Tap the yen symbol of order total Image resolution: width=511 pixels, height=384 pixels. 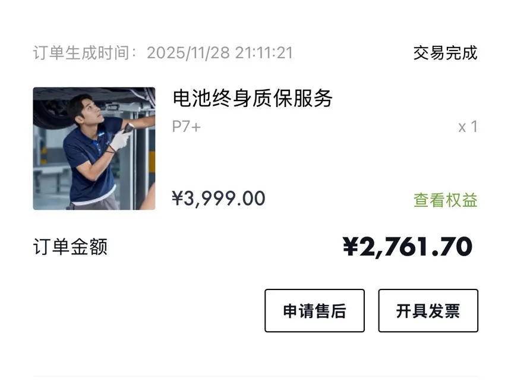[x=352, y=247]
